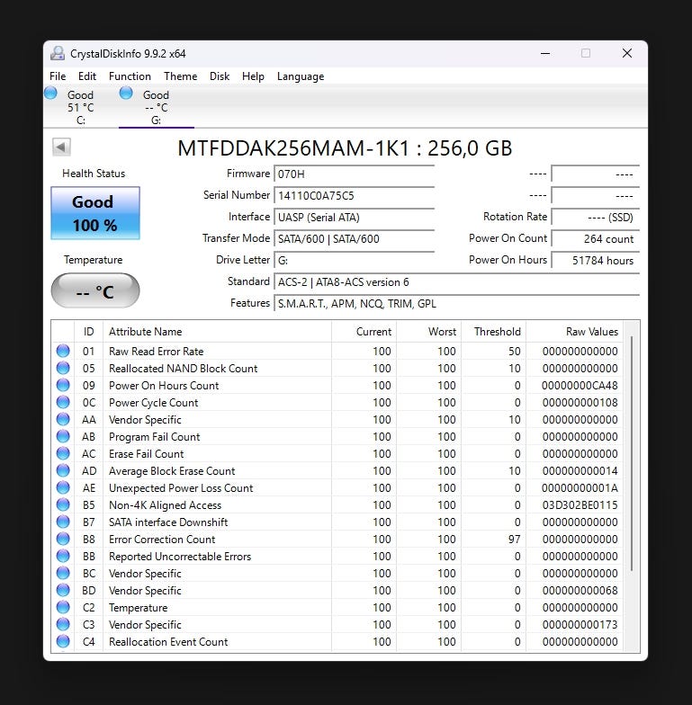Image resolution: width=692 pixels, height=705 pixels.
Task: Click status orb in the BC row
Action: pos(63,573)
